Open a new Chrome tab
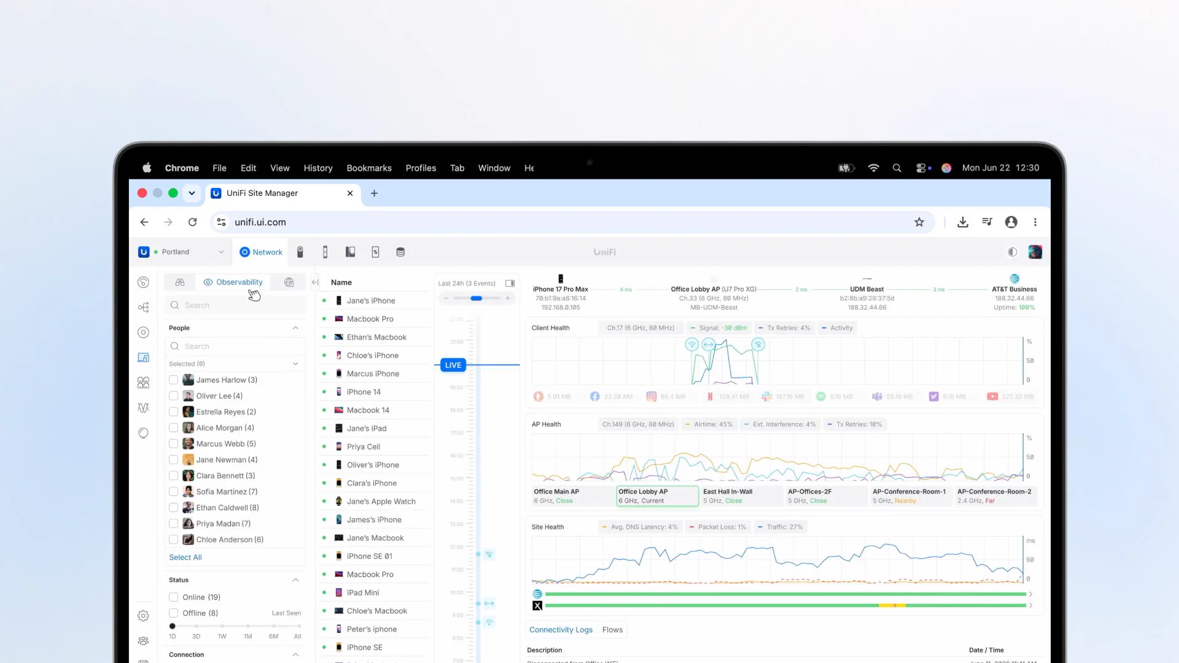Viewport: 1179px width, 663px height. click(x=374, y=193)
